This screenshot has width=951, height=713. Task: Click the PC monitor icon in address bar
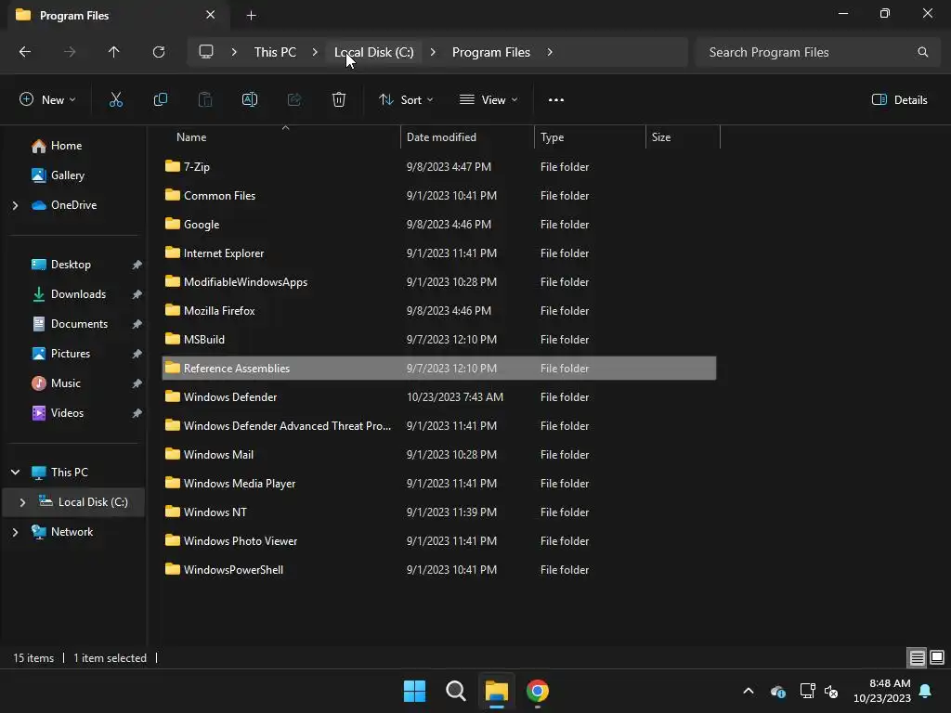(206, 52)
